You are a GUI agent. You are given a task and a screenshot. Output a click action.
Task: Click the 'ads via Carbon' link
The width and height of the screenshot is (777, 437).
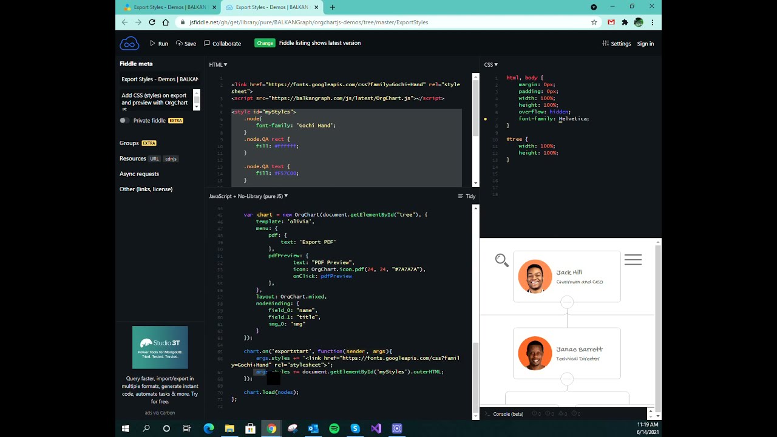click(160, 413)
